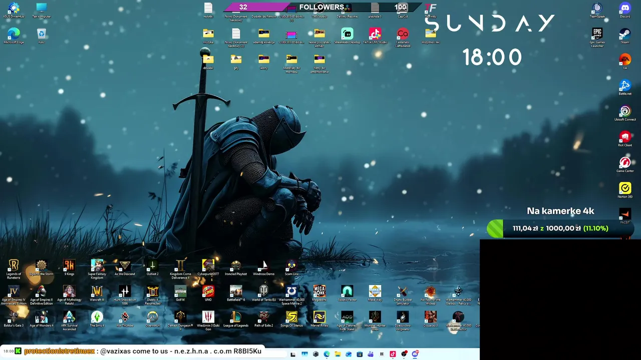The height and width of the screenshot is (360, 641).
Task: Open the League of Legends shortcut
Action: 236,319
